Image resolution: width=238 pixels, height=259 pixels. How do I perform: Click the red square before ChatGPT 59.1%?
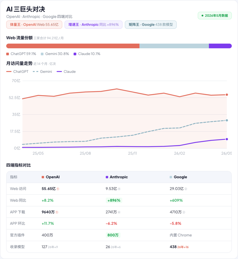pos(7,54)
